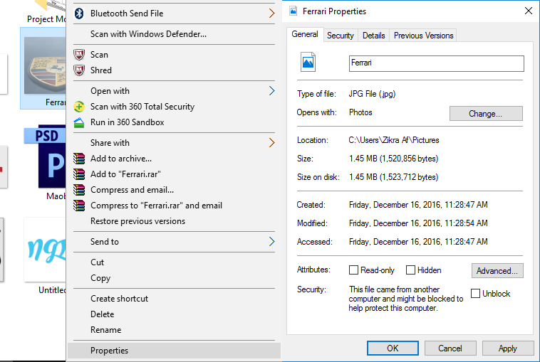The height and width of the screenshot is (362, 540).
Task: Select Properties in context menu
Action: tap(174, 351)
